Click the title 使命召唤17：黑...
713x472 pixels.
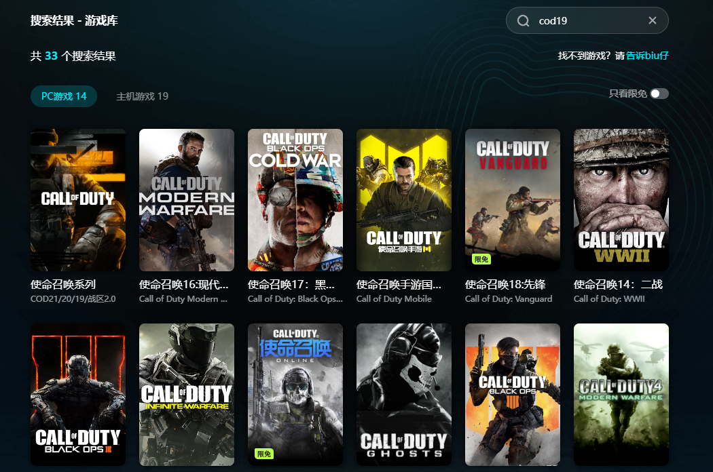pyautogui.click(x=291, y=284)
